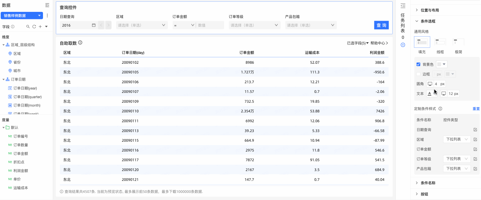The width and height of the screenshot is (481, 200).
Task: Add a new field with the plus icon
Action: pyautogui.click(x=40, y=26)
